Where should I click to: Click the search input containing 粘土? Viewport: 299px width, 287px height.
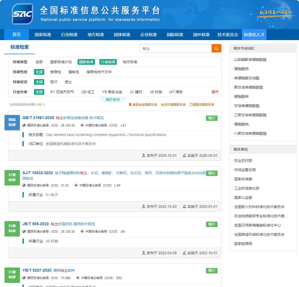(x=176, y=48)
